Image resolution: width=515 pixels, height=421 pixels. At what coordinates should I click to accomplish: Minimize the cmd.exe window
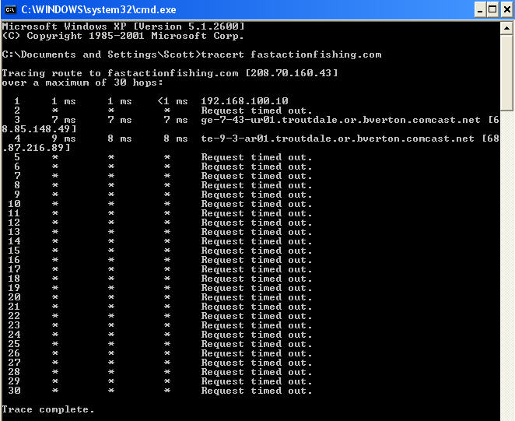[x=480, y=10]
